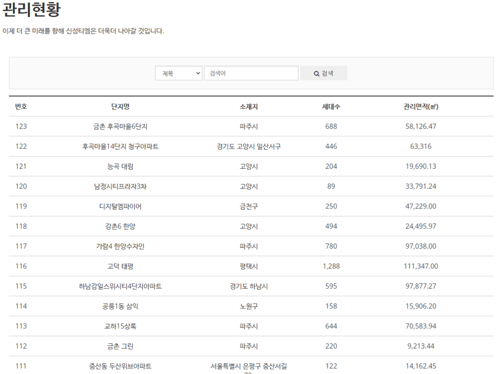Select complex name 증산동 두산위브아파트
The height and width of the screenshot is (374, 497).
(x=120, y=366)
